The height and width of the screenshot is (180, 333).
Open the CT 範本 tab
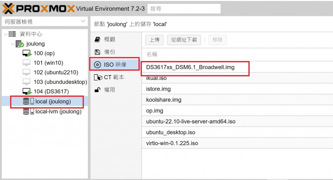[116, 77]
